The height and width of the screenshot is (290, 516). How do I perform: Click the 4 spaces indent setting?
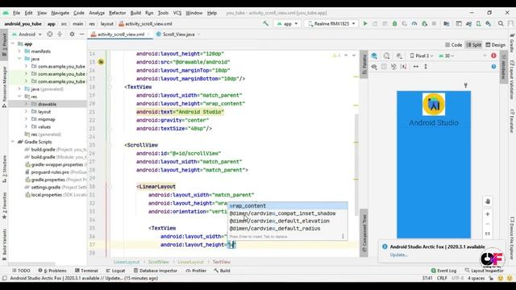tap(476, 278)
